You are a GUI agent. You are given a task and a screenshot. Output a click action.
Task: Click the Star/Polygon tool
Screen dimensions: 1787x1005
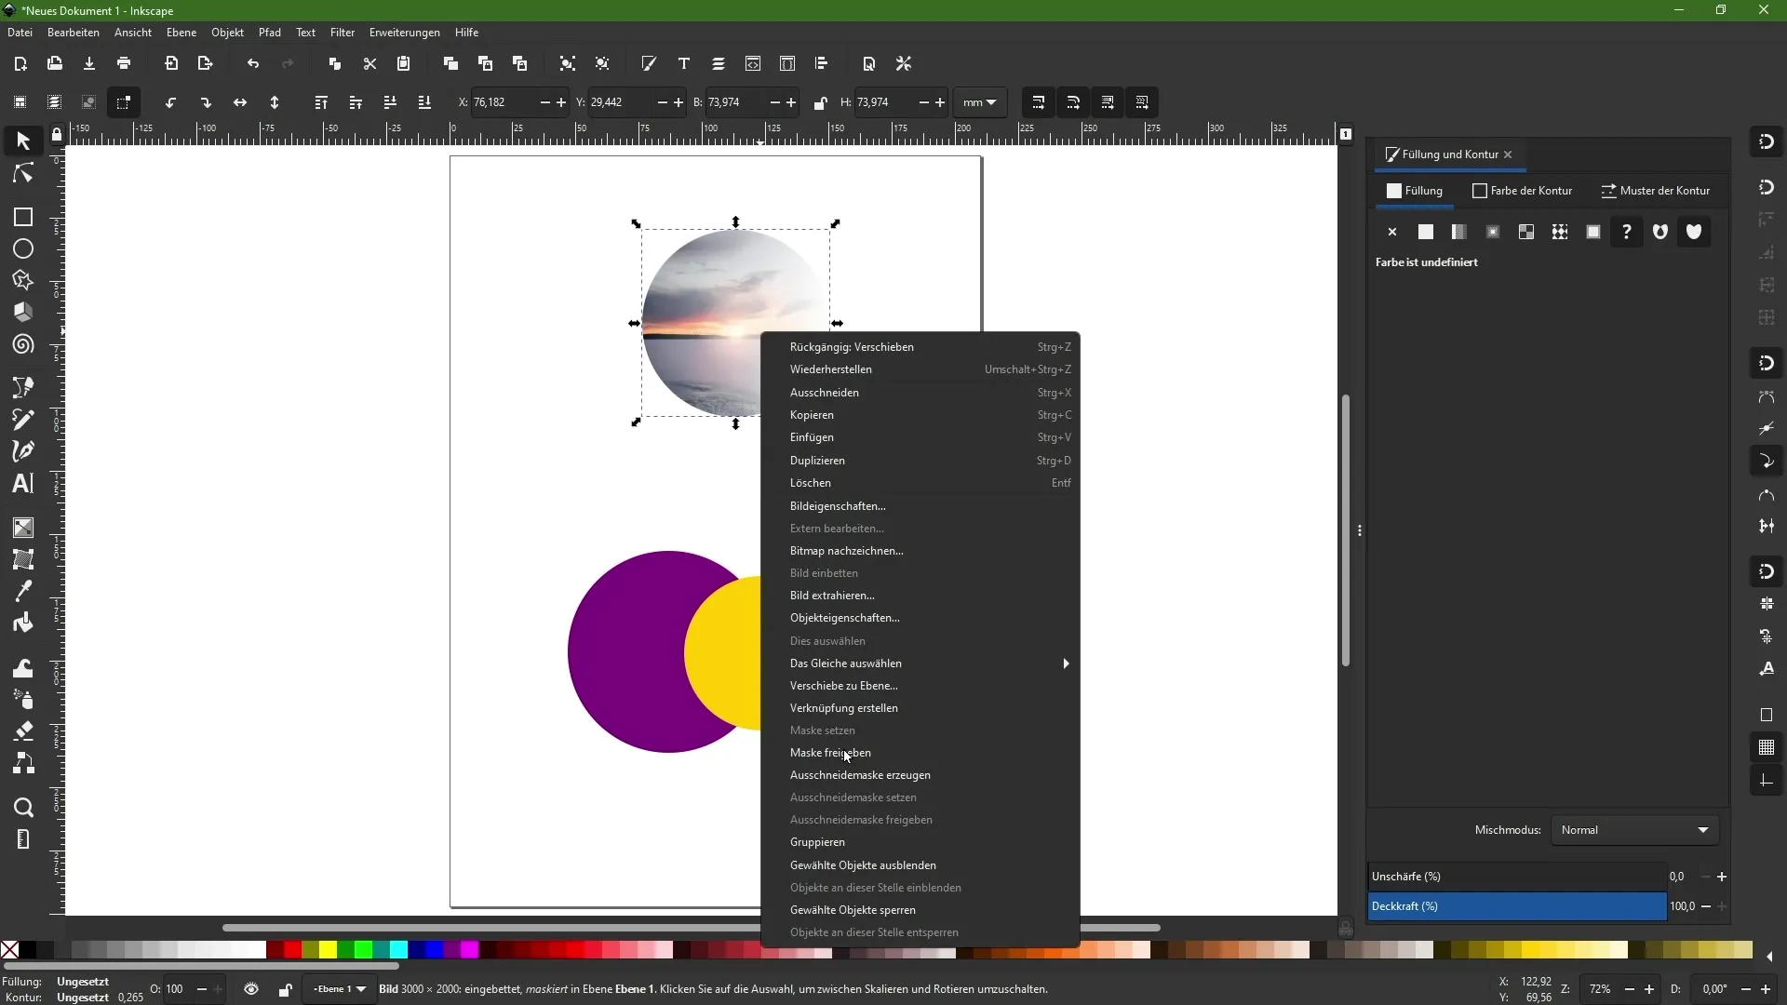click(x=22, y=280)
